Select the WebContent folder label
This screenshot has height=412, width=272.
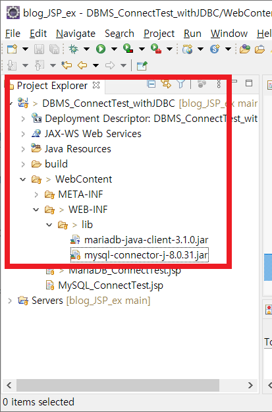pos(84,179)
